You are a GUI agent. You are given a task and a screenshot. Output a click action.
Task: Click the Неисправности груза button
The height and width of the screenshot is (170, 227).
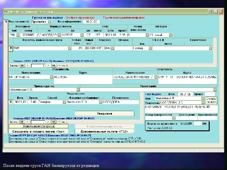[38, 126]
